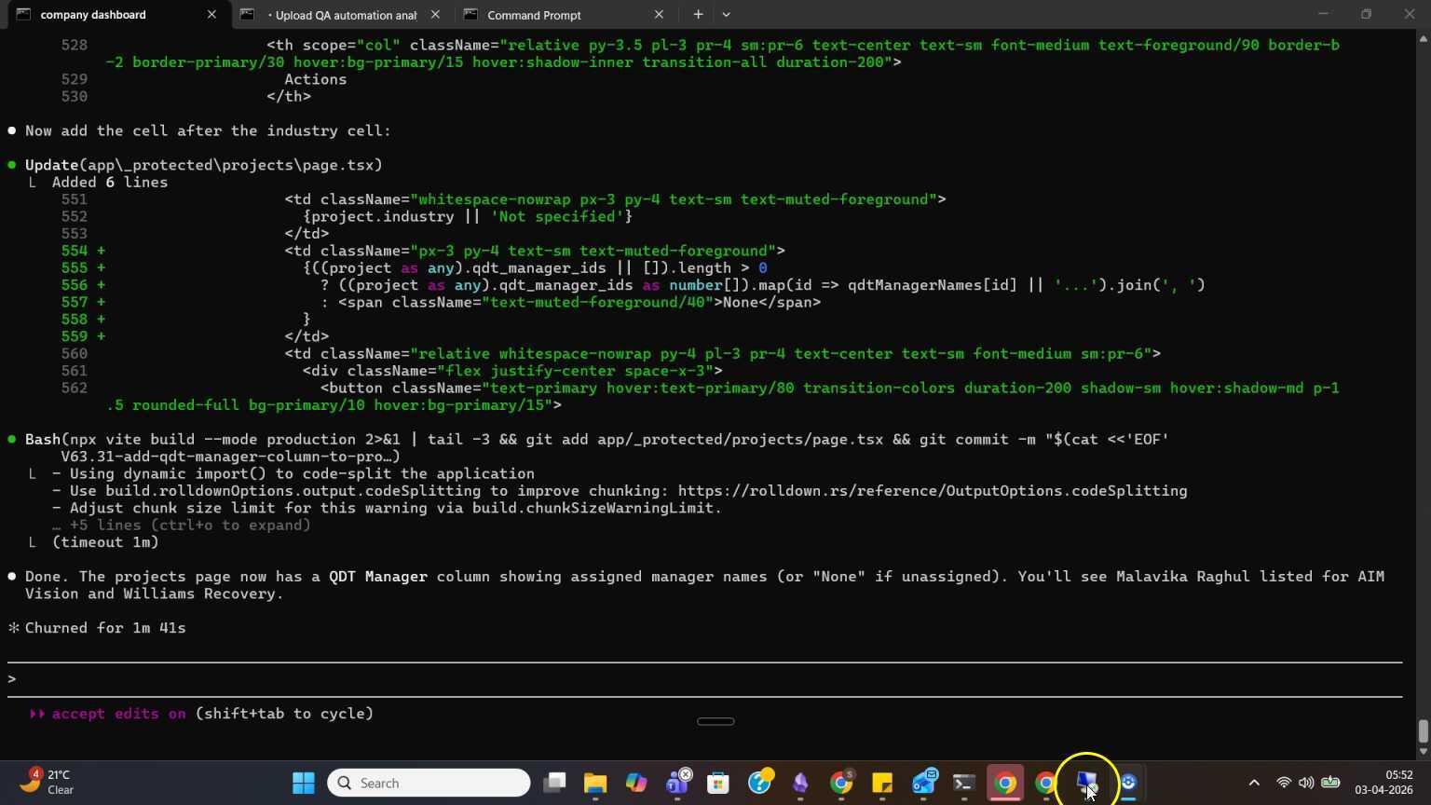Open the Windows Start menu
The image size is (1431, 805).
pos(303,784)
